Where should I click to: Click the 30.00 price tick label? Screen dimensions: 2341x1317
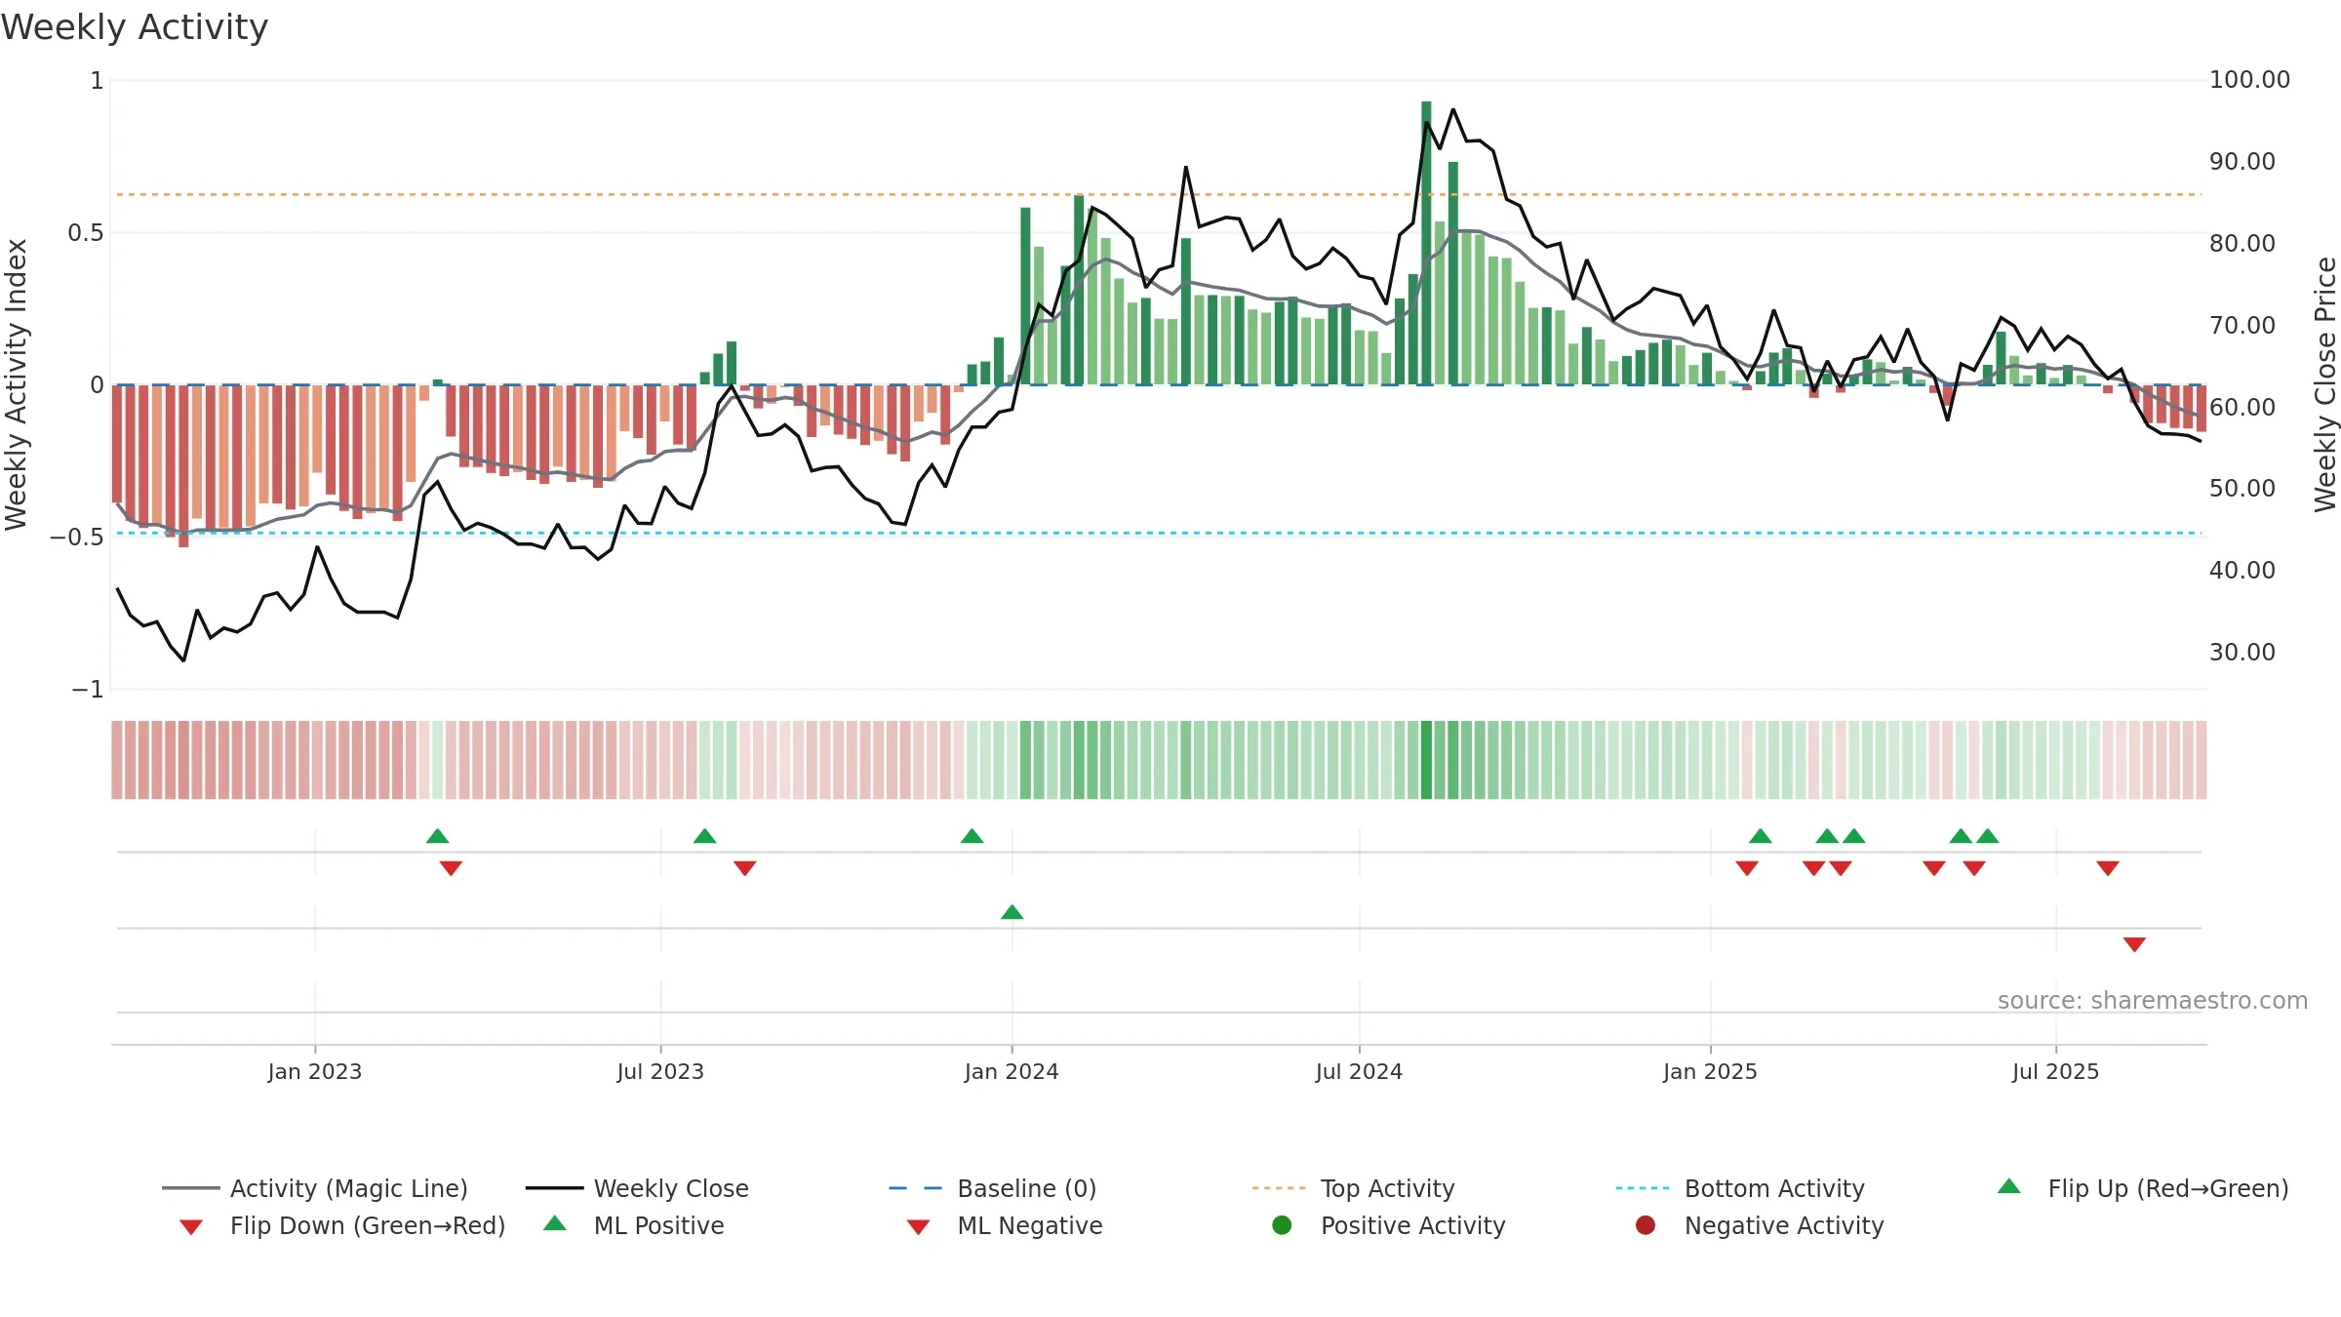pyautogui.click(x=2242, y=652)
